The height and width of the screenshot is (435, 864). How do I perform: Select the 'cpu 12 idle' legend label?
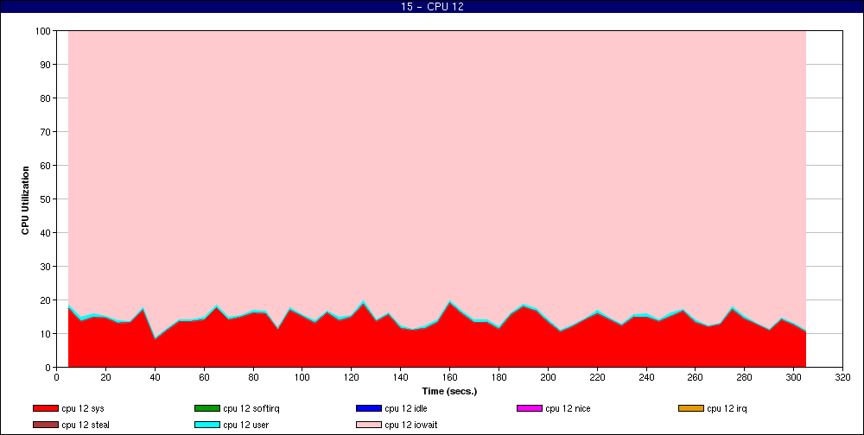[x=405, y=408]
